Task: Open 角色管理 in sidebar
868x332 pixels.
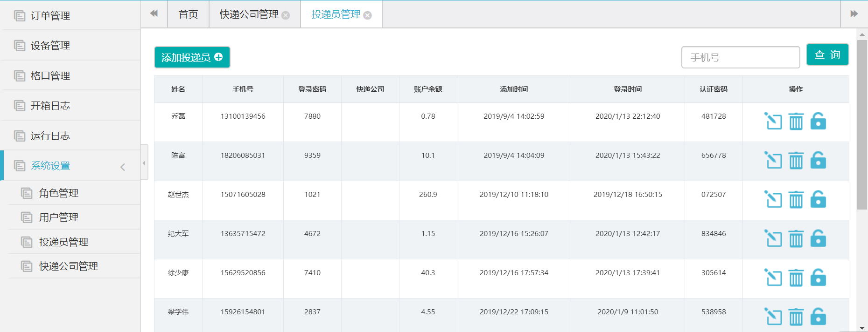Action: pos(59,193)
